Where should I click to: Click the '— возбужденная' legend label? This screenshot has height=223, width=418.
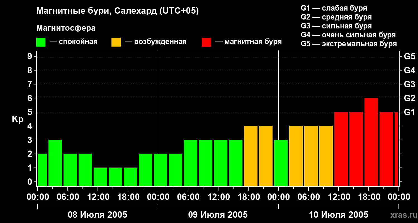point(155,42)
